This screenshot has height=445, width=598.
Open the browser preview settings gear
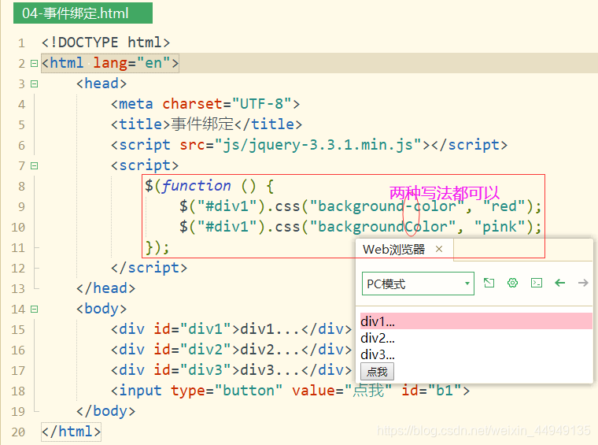coord(512,283)
